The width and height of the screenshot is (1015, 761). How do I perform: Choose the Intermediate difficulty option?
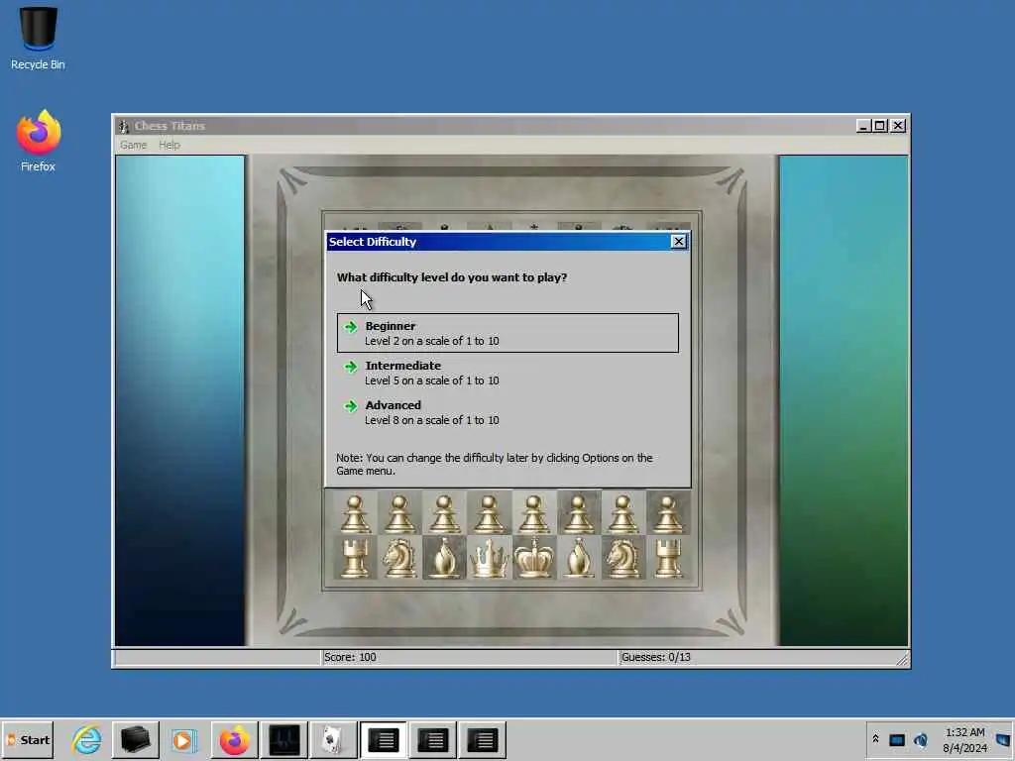point(507,373)
